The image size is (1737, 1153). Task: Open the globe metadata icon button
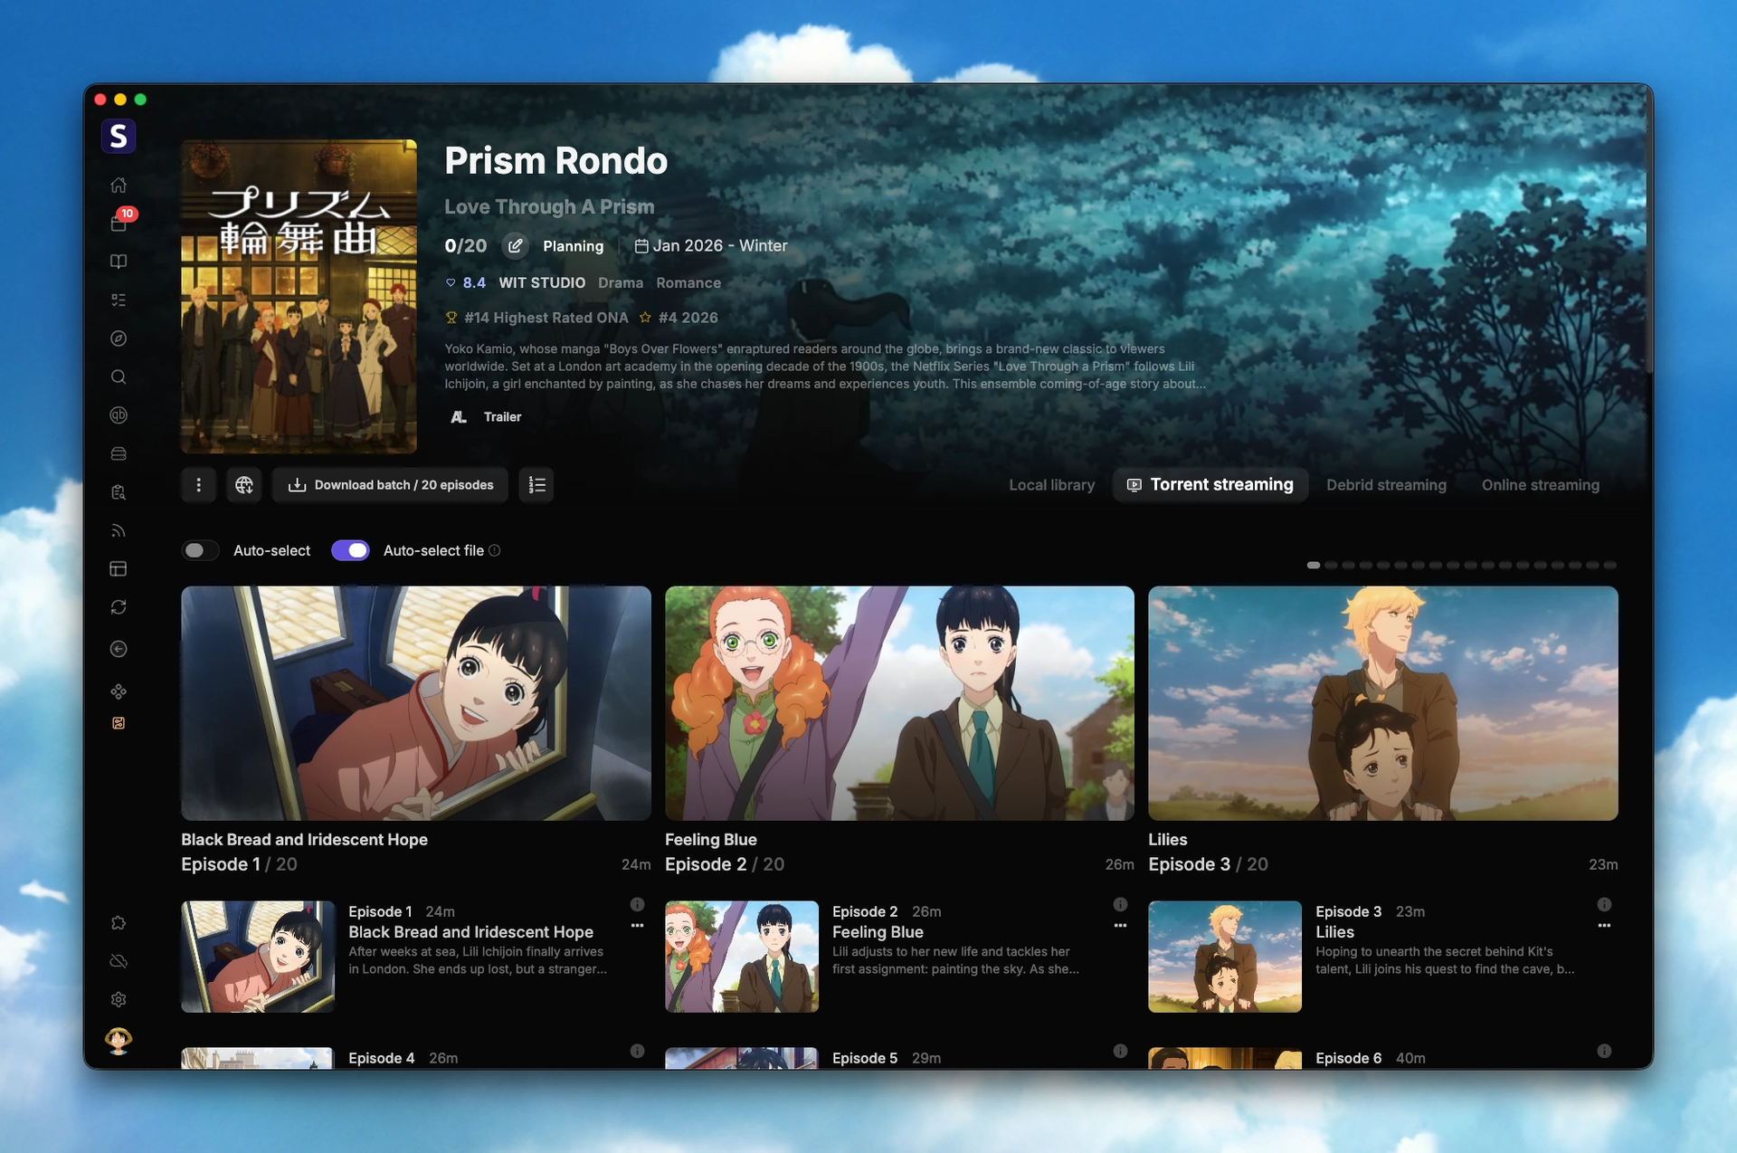tap(244, 485)
